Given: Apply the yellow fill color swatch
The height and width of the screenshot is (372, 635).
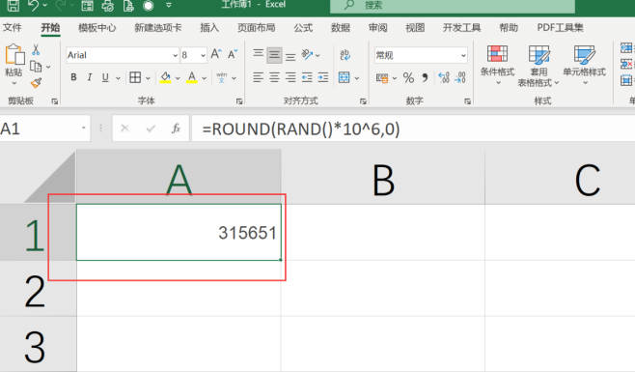Looking at the screenshot, I should (x=165, y=77).
